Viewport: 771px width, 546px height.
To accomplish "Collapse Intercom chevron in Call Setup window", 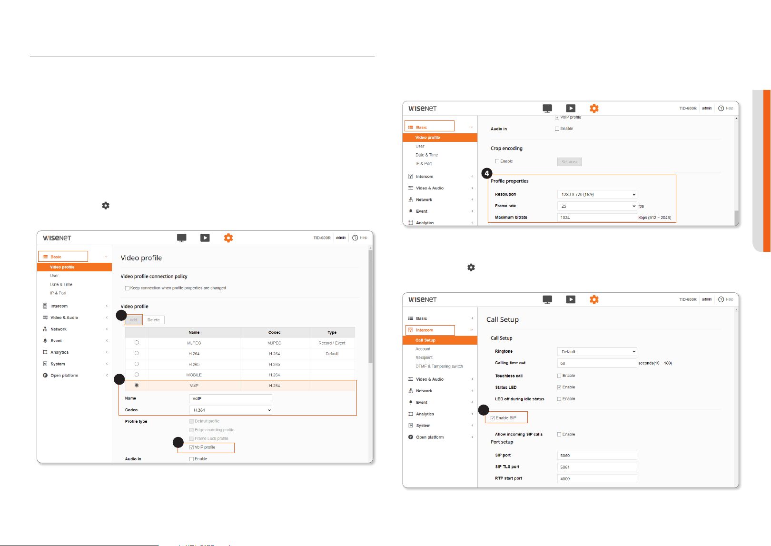I will click(x=472, y=330).
